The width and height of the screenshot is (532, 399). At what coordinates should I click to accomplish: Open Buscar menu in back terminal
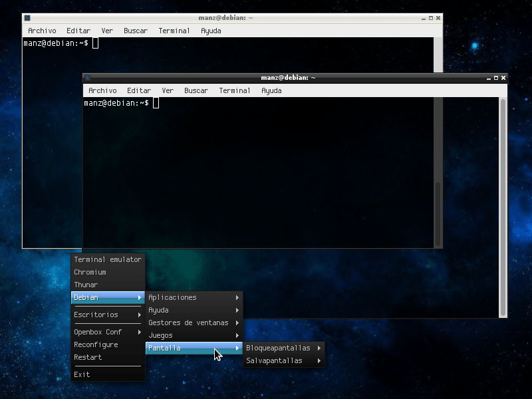(x=136, y=31)
